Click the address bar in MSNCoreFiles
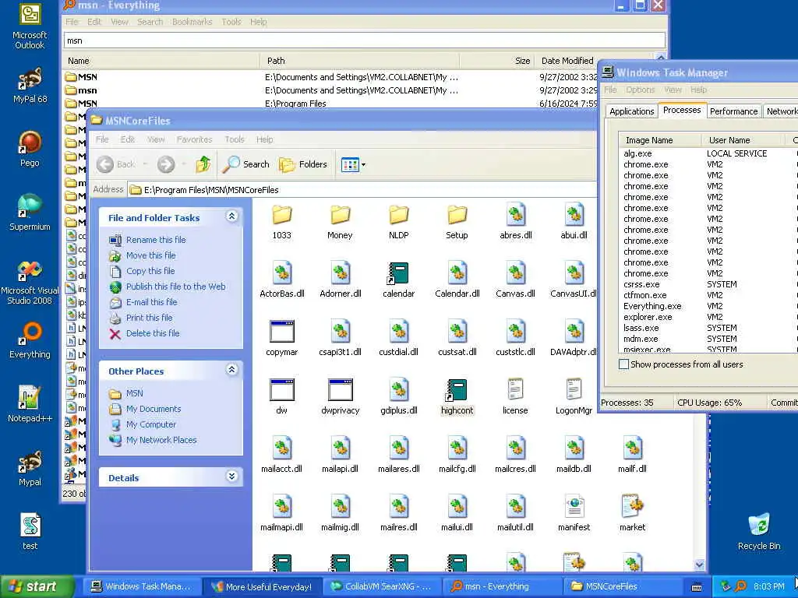Viewport: 798px width, 598px height. tap(362, 190)
